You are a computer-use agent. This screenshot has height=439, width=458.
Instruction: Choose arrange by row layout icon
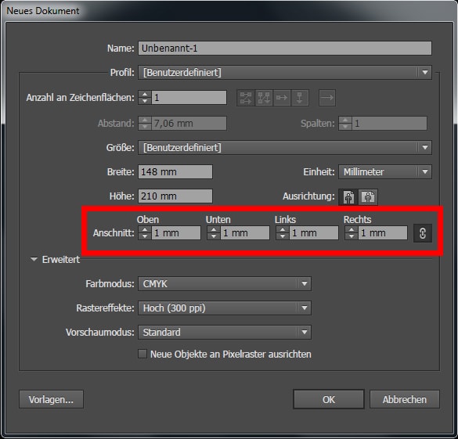click(x=282, y=98)
